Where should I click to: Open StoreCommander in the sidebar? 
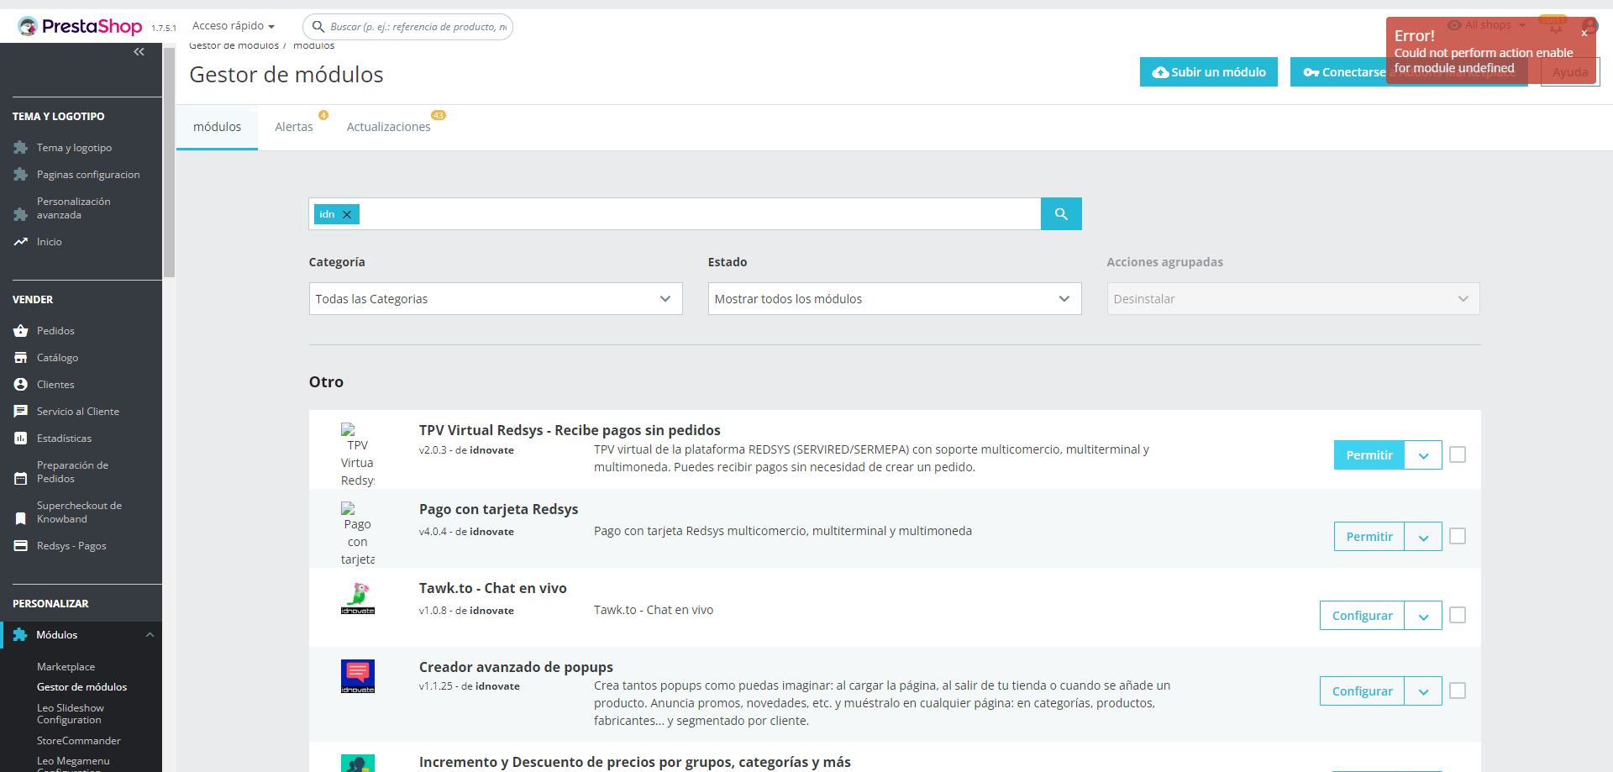[79, 741]
